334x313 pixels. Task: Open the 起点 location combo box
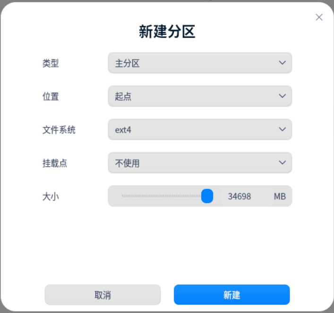194,96
